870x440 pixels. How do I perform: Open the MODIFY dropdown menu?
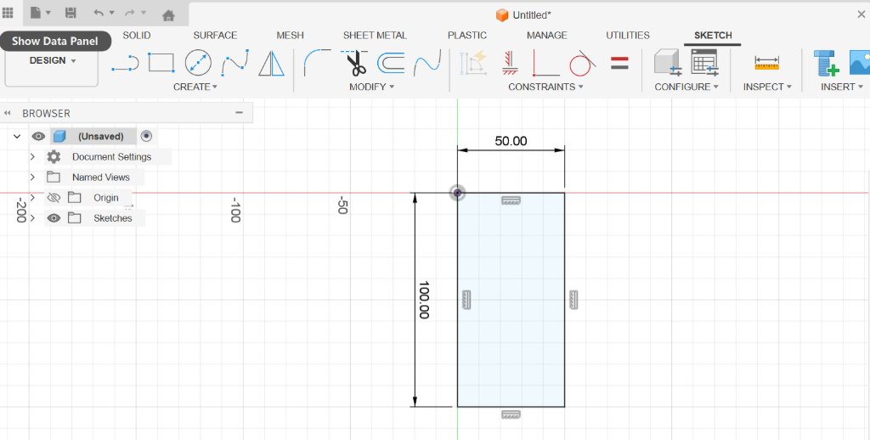tap(372, 87)
